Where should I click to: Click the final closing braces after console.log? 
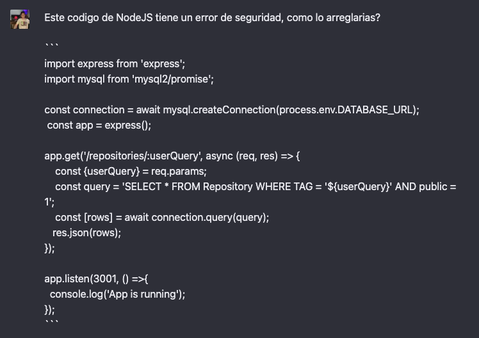pos(49,310)
